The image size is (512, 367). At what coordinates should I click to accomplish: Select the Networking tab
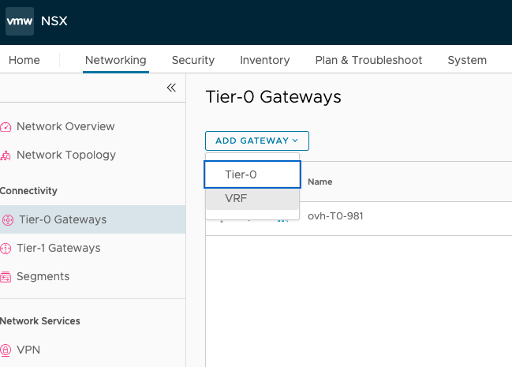[x=115, y=60]
